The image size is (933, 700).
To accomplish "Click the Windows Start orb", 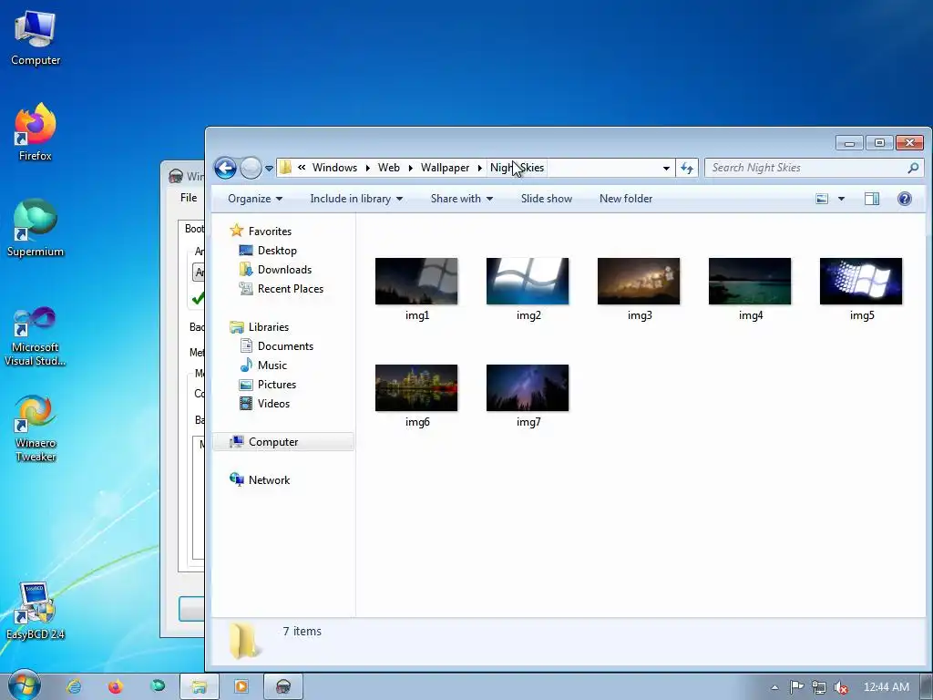I will (x=25, y=685).
